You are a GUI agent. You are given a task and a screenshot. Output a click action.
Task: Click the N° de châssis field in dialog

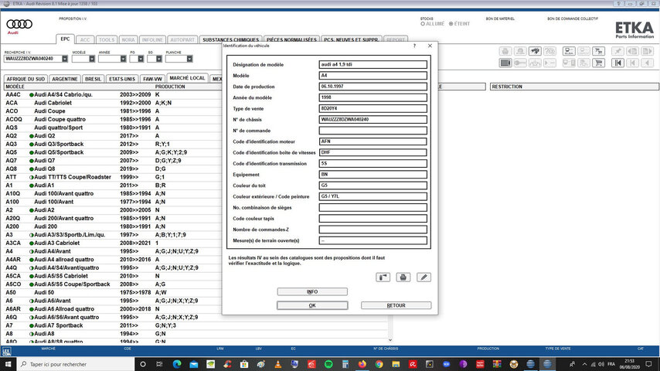pos(373,120)
